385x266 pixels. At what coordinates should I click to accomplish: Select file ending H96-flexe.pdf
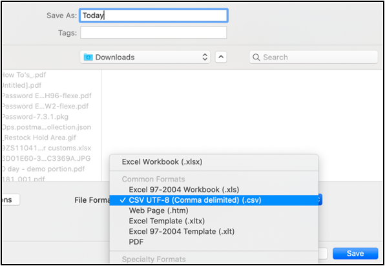click(x=47, y=96)
